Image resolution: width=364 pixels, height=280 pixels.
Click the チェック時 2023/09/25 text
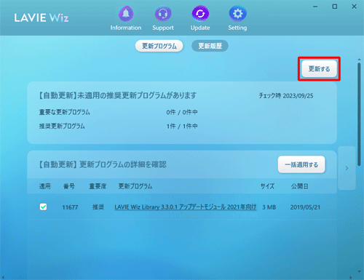[x=286, y=95]
